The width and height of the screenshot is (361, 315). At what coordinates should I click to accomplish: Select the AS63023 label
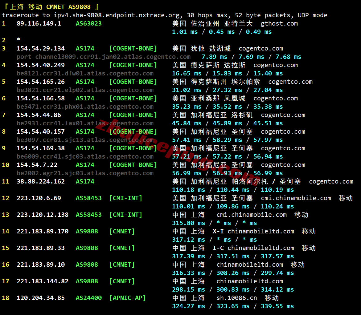pyautogui.click(x=88, y=23)
